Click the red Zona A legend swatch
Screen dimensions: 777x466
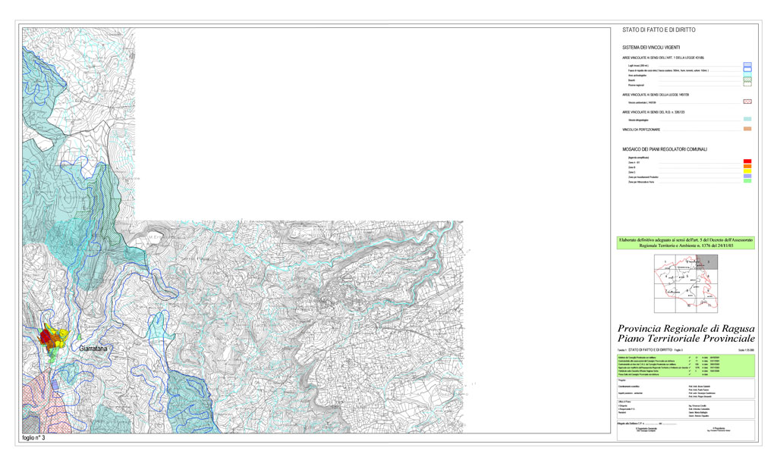tap(747, 161)
